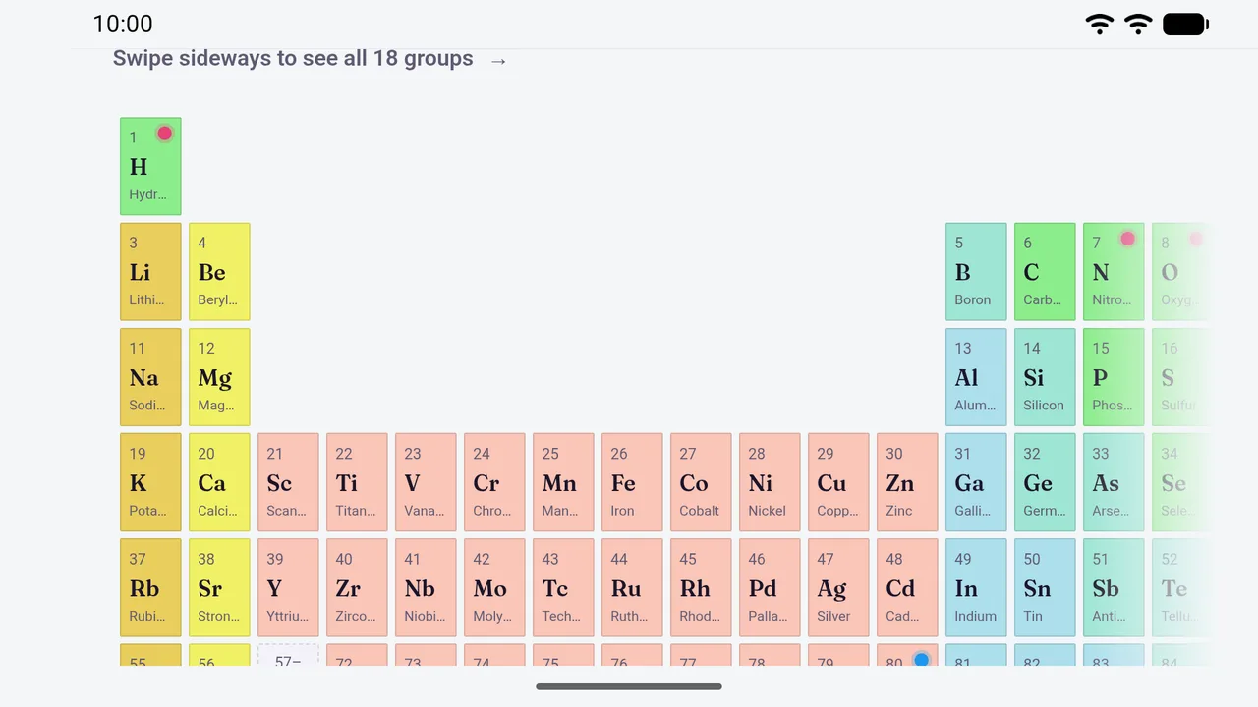Select the Phosphorus element tile
The height and width of the screenshot is (707, 1258).
click(x=1114, y=377)
